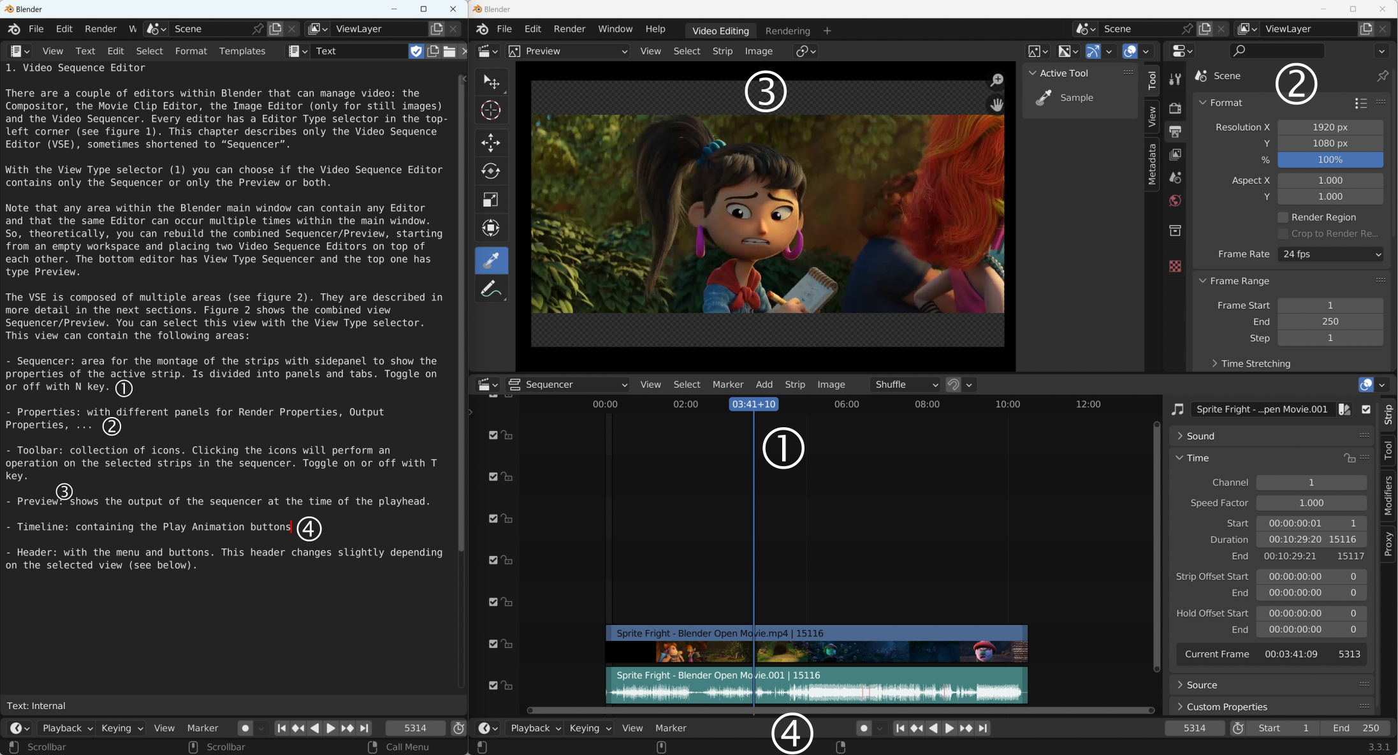Select the Cursor tool in the preview toolbar
The image size is (1398, 755).
point(491,110)
